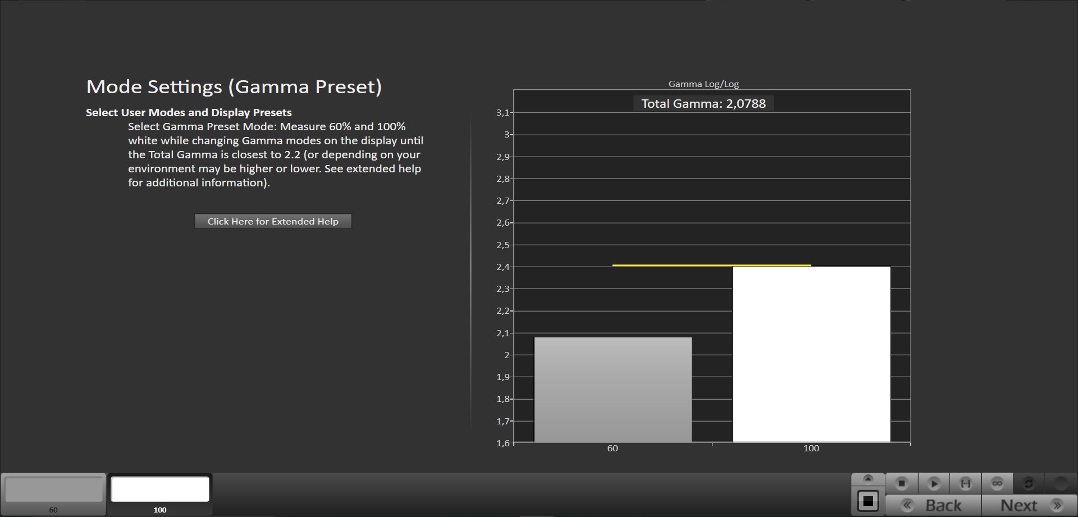This screenshot has height=517, width=1078.
Task: Click the Mode Settings (Gamma Preset) heading
Action: pos(234,87)
